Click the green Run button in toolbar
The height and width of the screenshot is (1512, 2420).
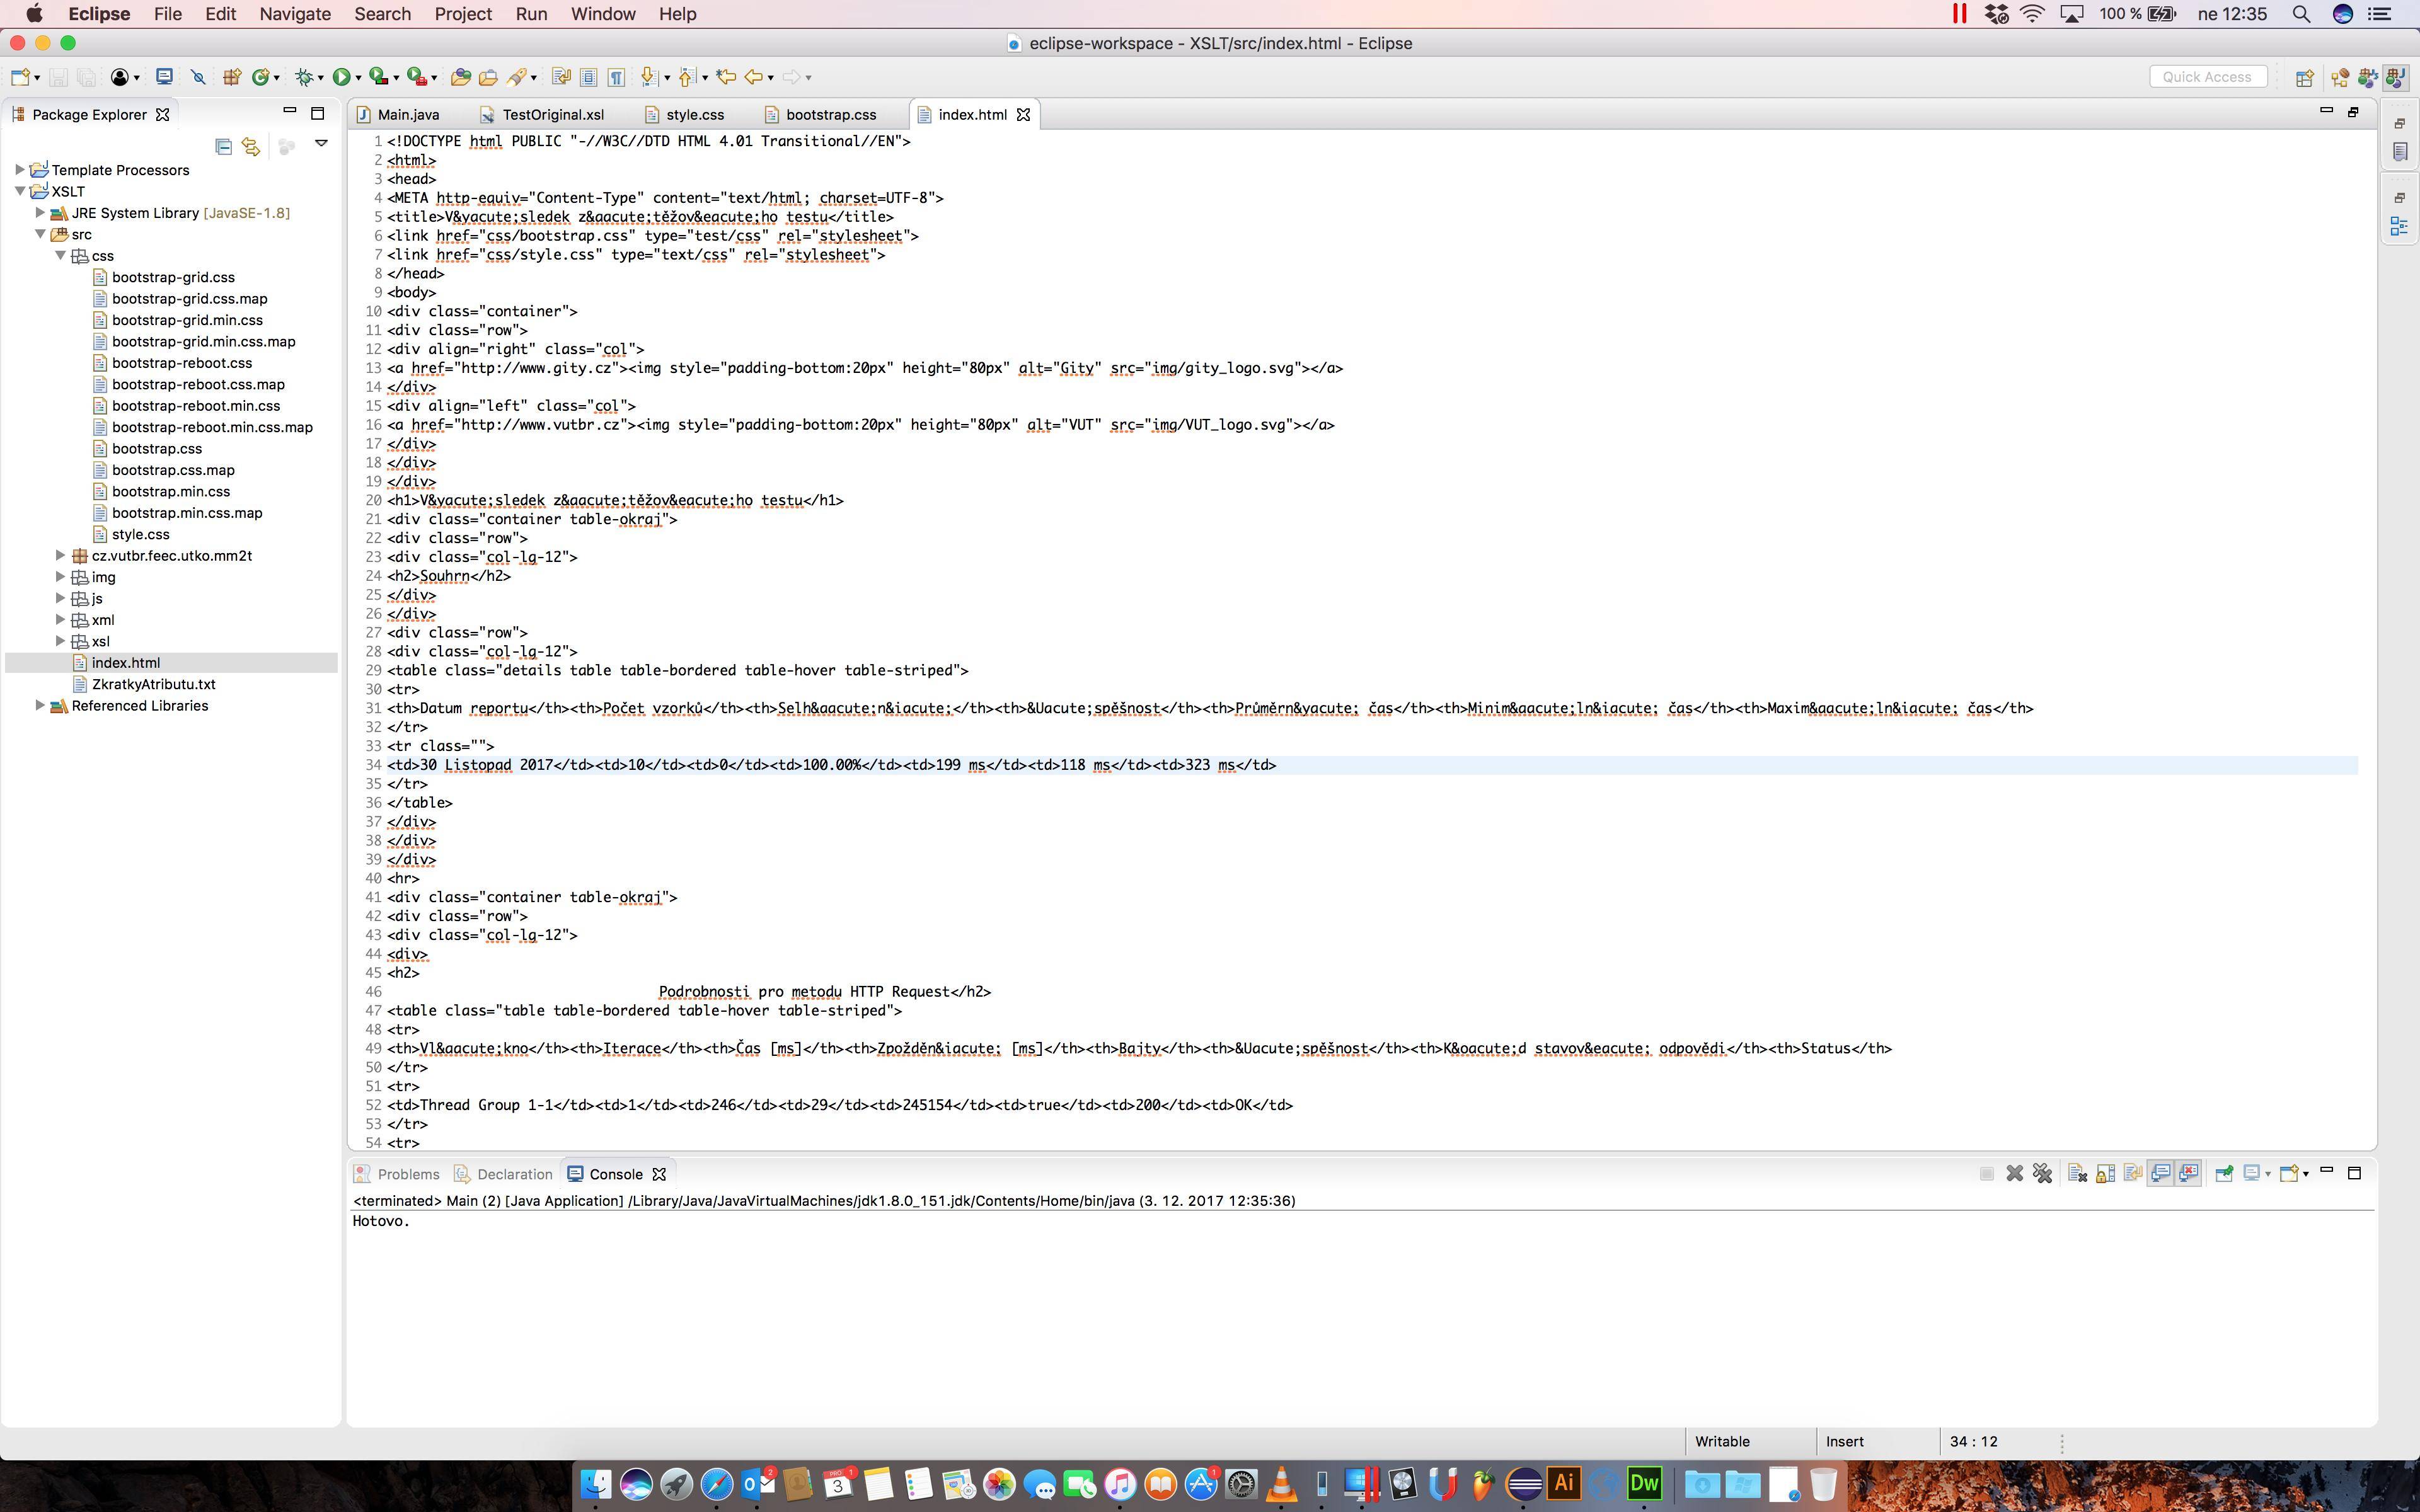[x=341, y=77]
